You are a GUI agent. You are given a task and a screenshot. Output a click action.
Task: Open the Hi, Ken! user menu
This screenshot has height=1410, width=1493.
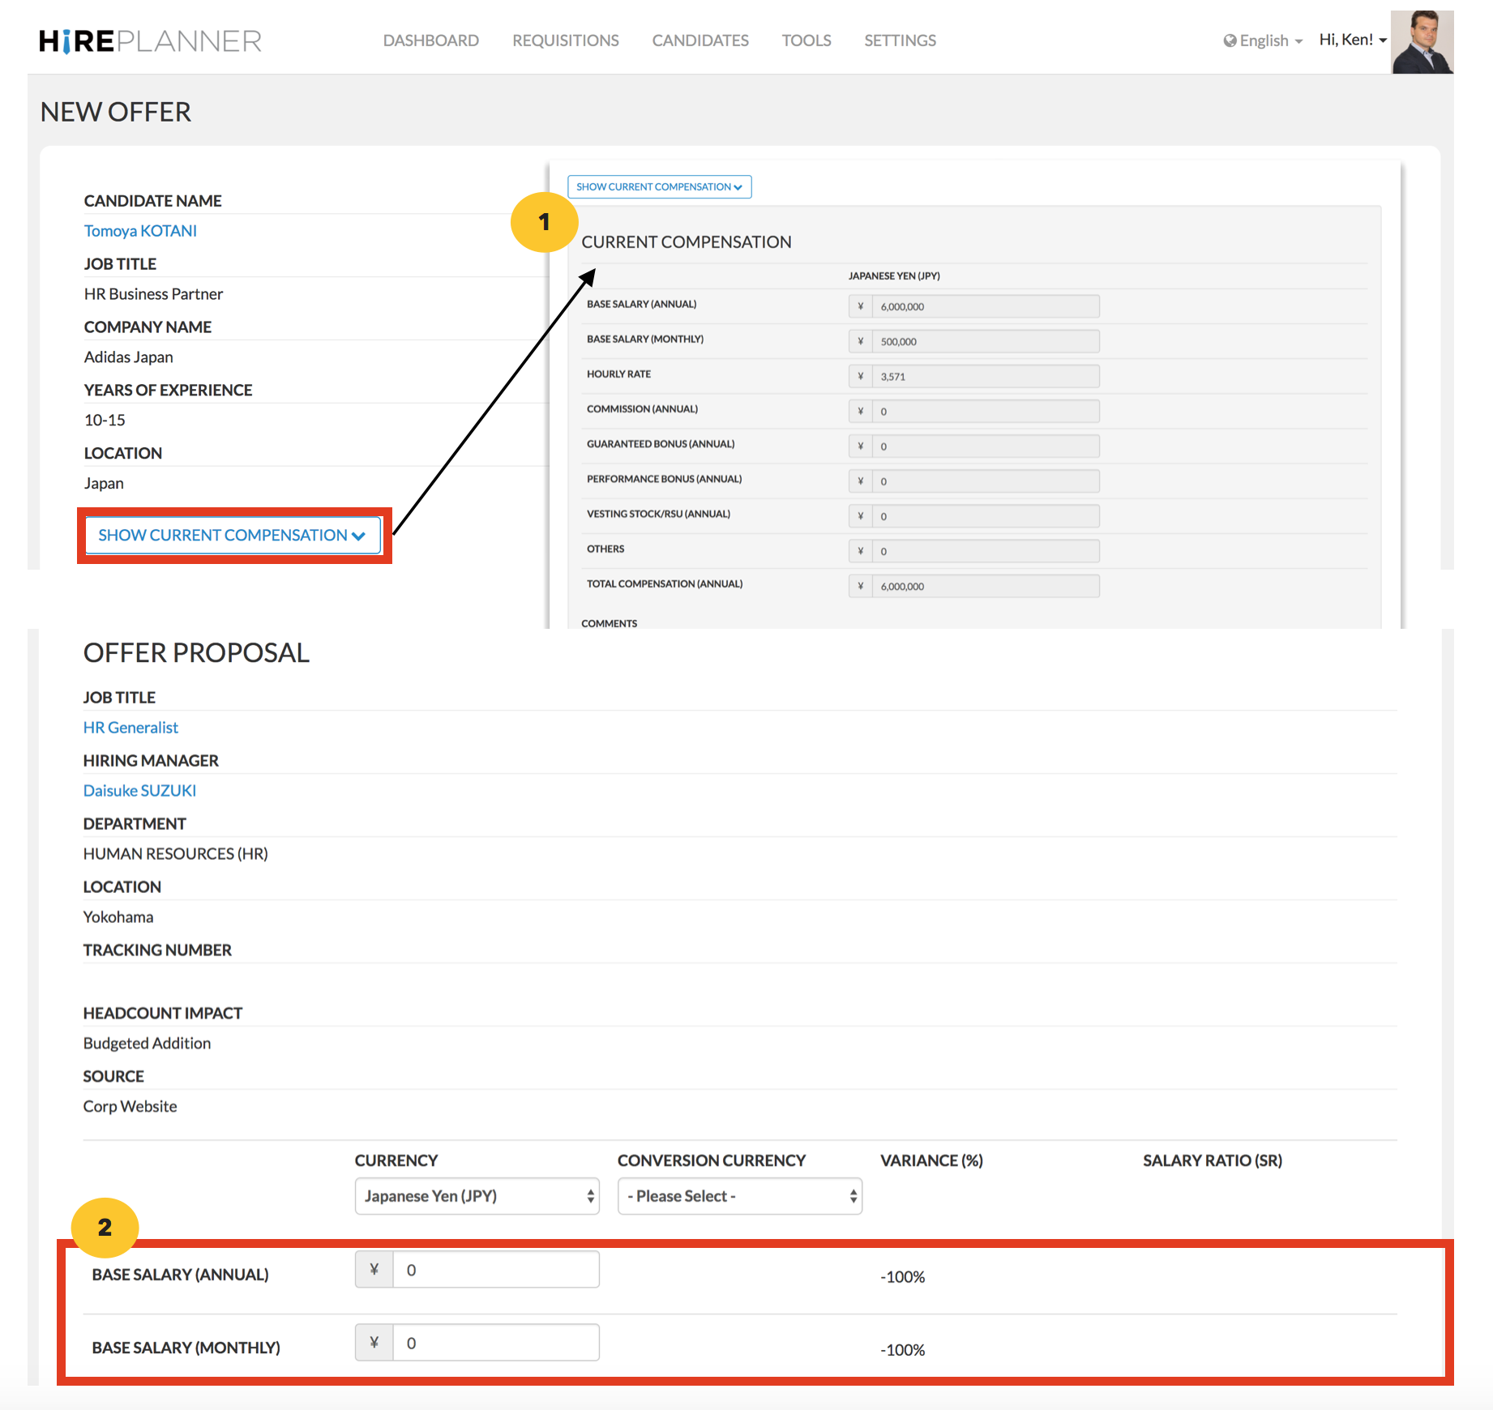pyautogui.click(x=1352, y=40)
